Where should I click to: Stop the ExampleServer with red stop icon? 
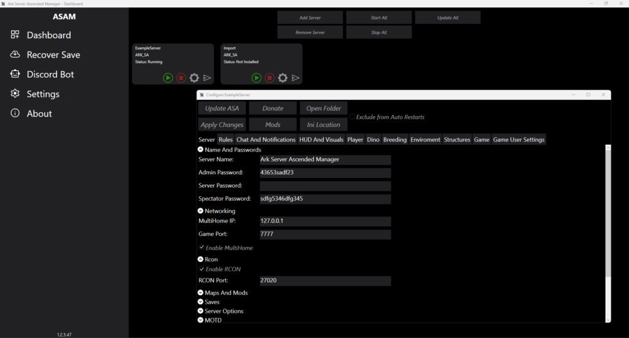click(181, 78)
